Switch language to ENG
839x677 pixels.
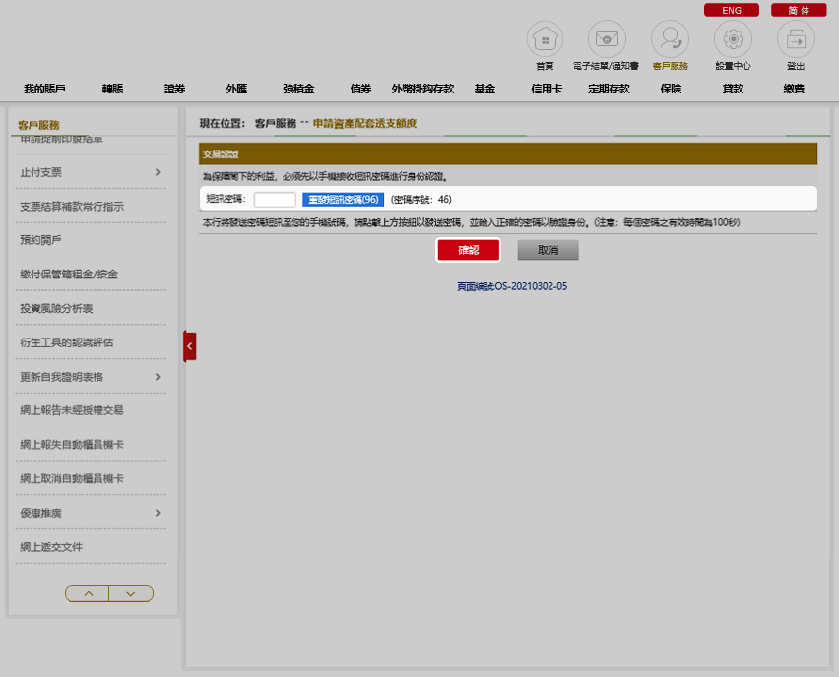[x=732, y=10]
